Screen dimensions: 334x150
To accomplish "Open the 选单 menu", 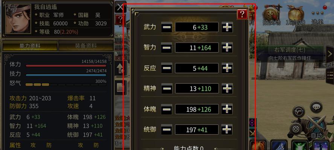I will (317, 16).
